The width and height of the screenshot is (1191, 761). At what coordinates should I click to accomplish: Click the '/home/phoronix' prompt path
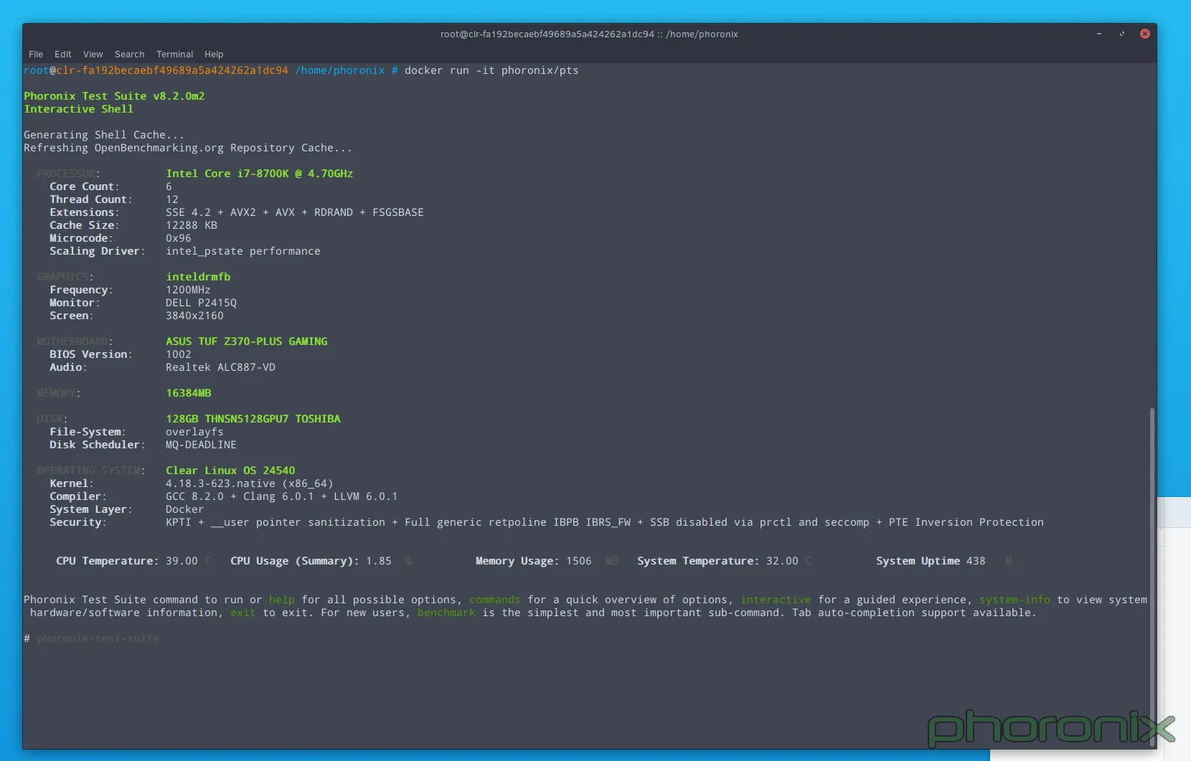(x=340, y=70)
